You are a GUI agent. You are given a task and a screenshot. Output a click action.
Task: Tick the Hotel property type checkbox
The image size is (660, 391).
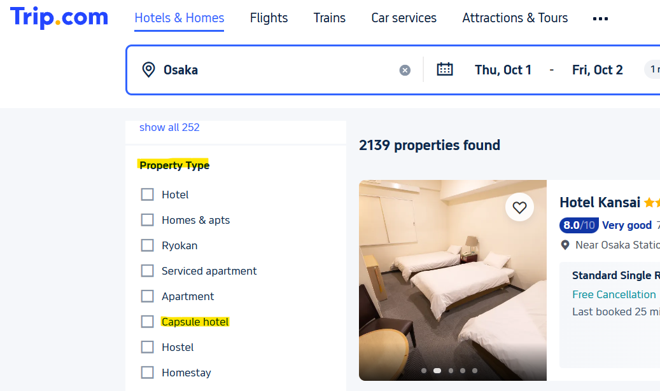148,195
